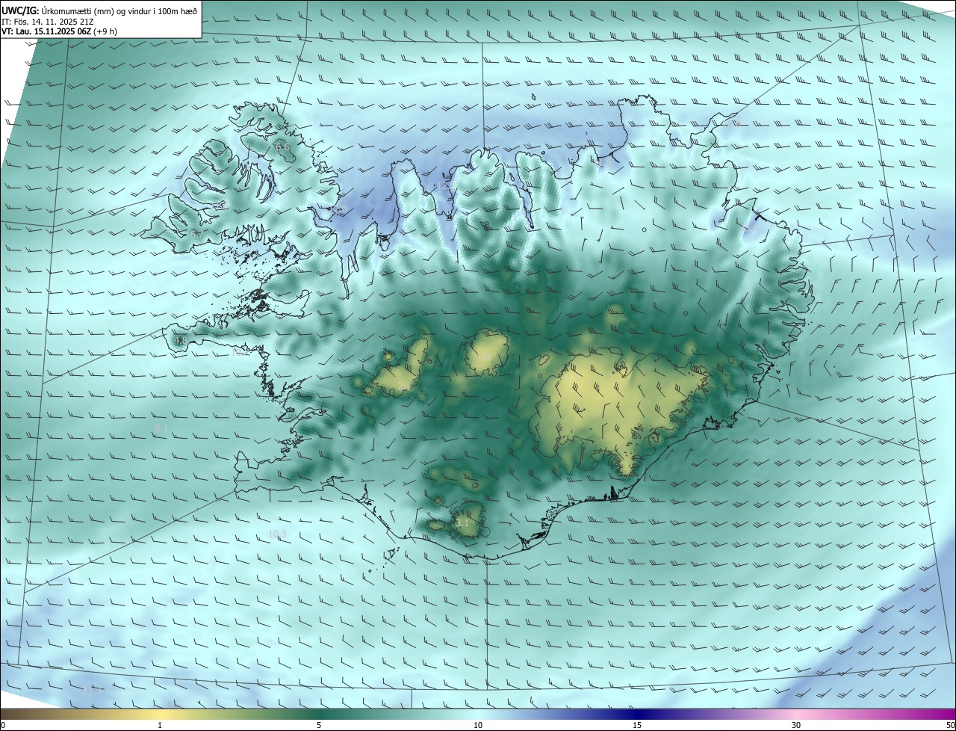Click the dark navy section of the color bar near 15

637,715
